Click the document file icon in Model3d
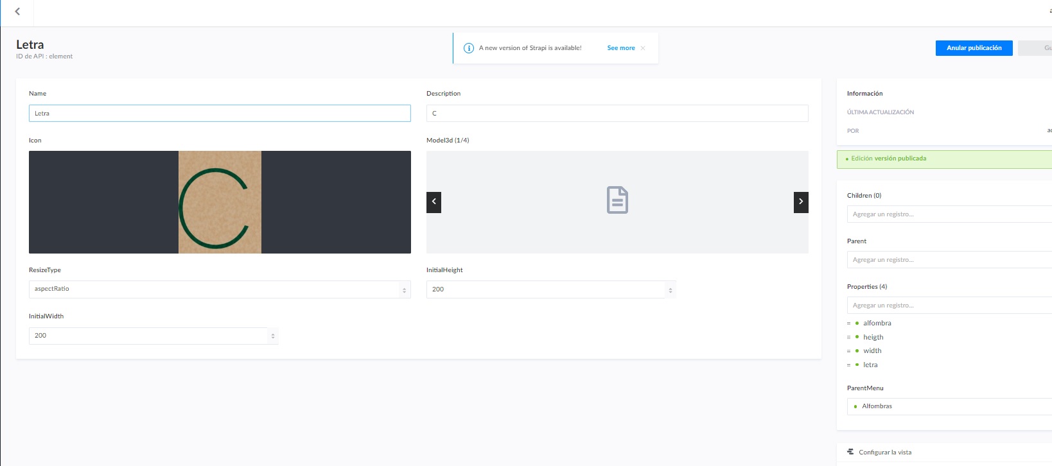The width and height of the screenshot is (1052, 466). [617, 200]
